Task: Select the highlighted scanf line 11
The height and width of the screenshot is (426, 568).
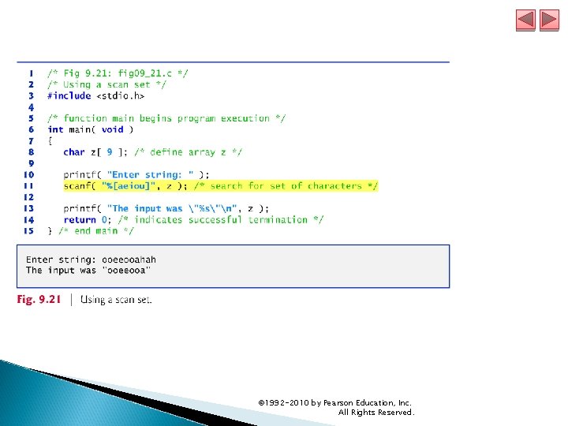Action: [x=220, y=186]
